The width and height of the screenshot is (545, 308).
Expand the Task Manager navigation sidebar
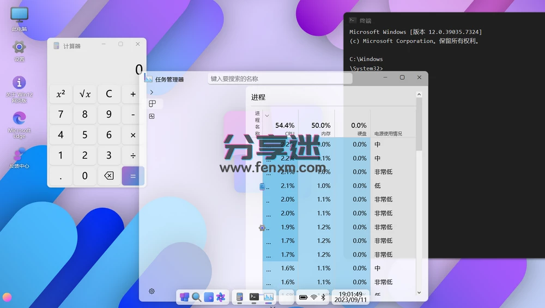(152, 92)
